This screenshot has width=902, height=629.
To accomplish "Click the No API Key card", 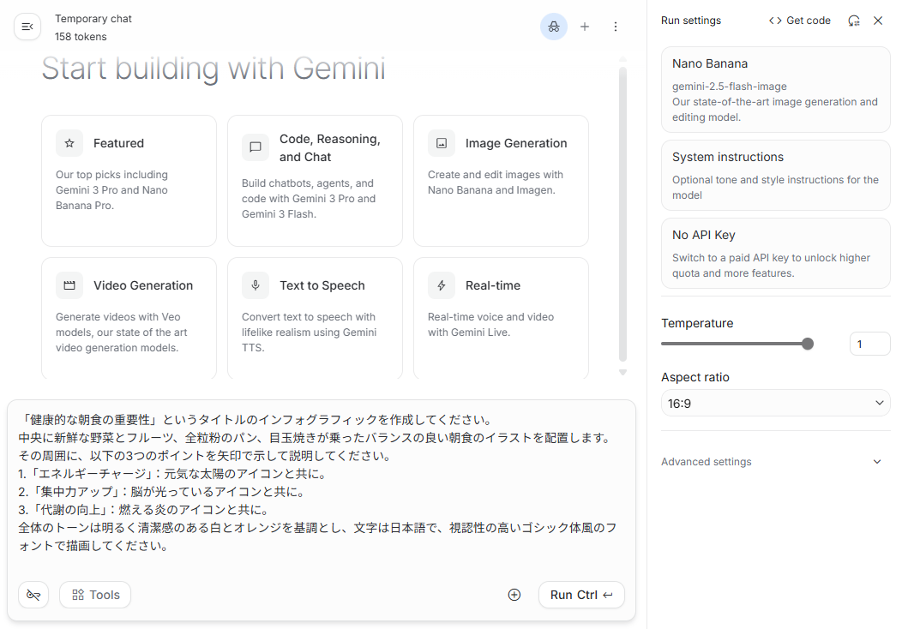I will [775, 253].
